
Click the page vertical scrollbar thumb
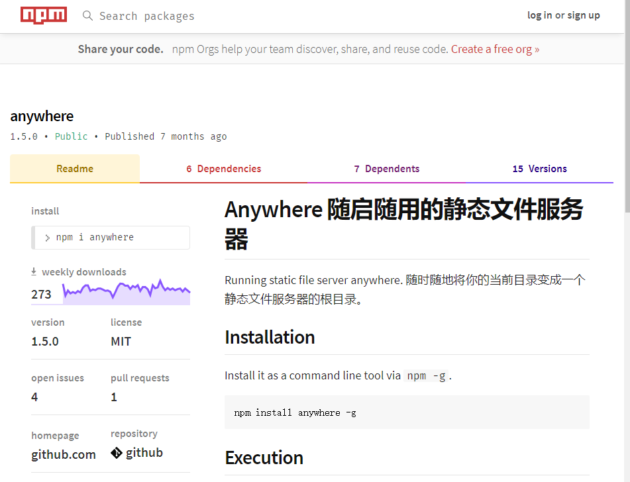[x=627, y=106]
